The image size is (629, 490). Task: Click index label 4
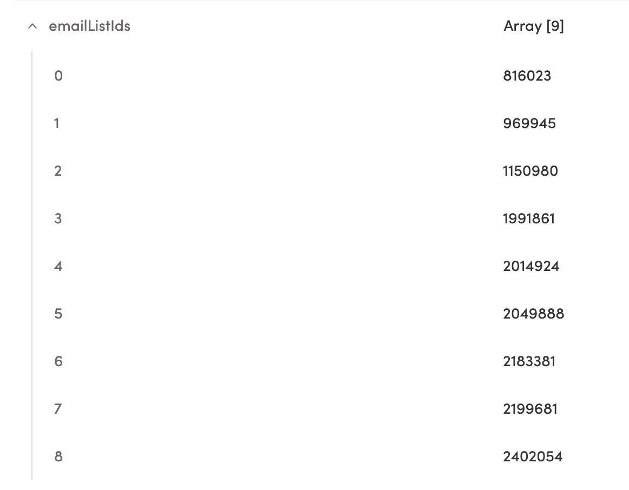[57, 266]
